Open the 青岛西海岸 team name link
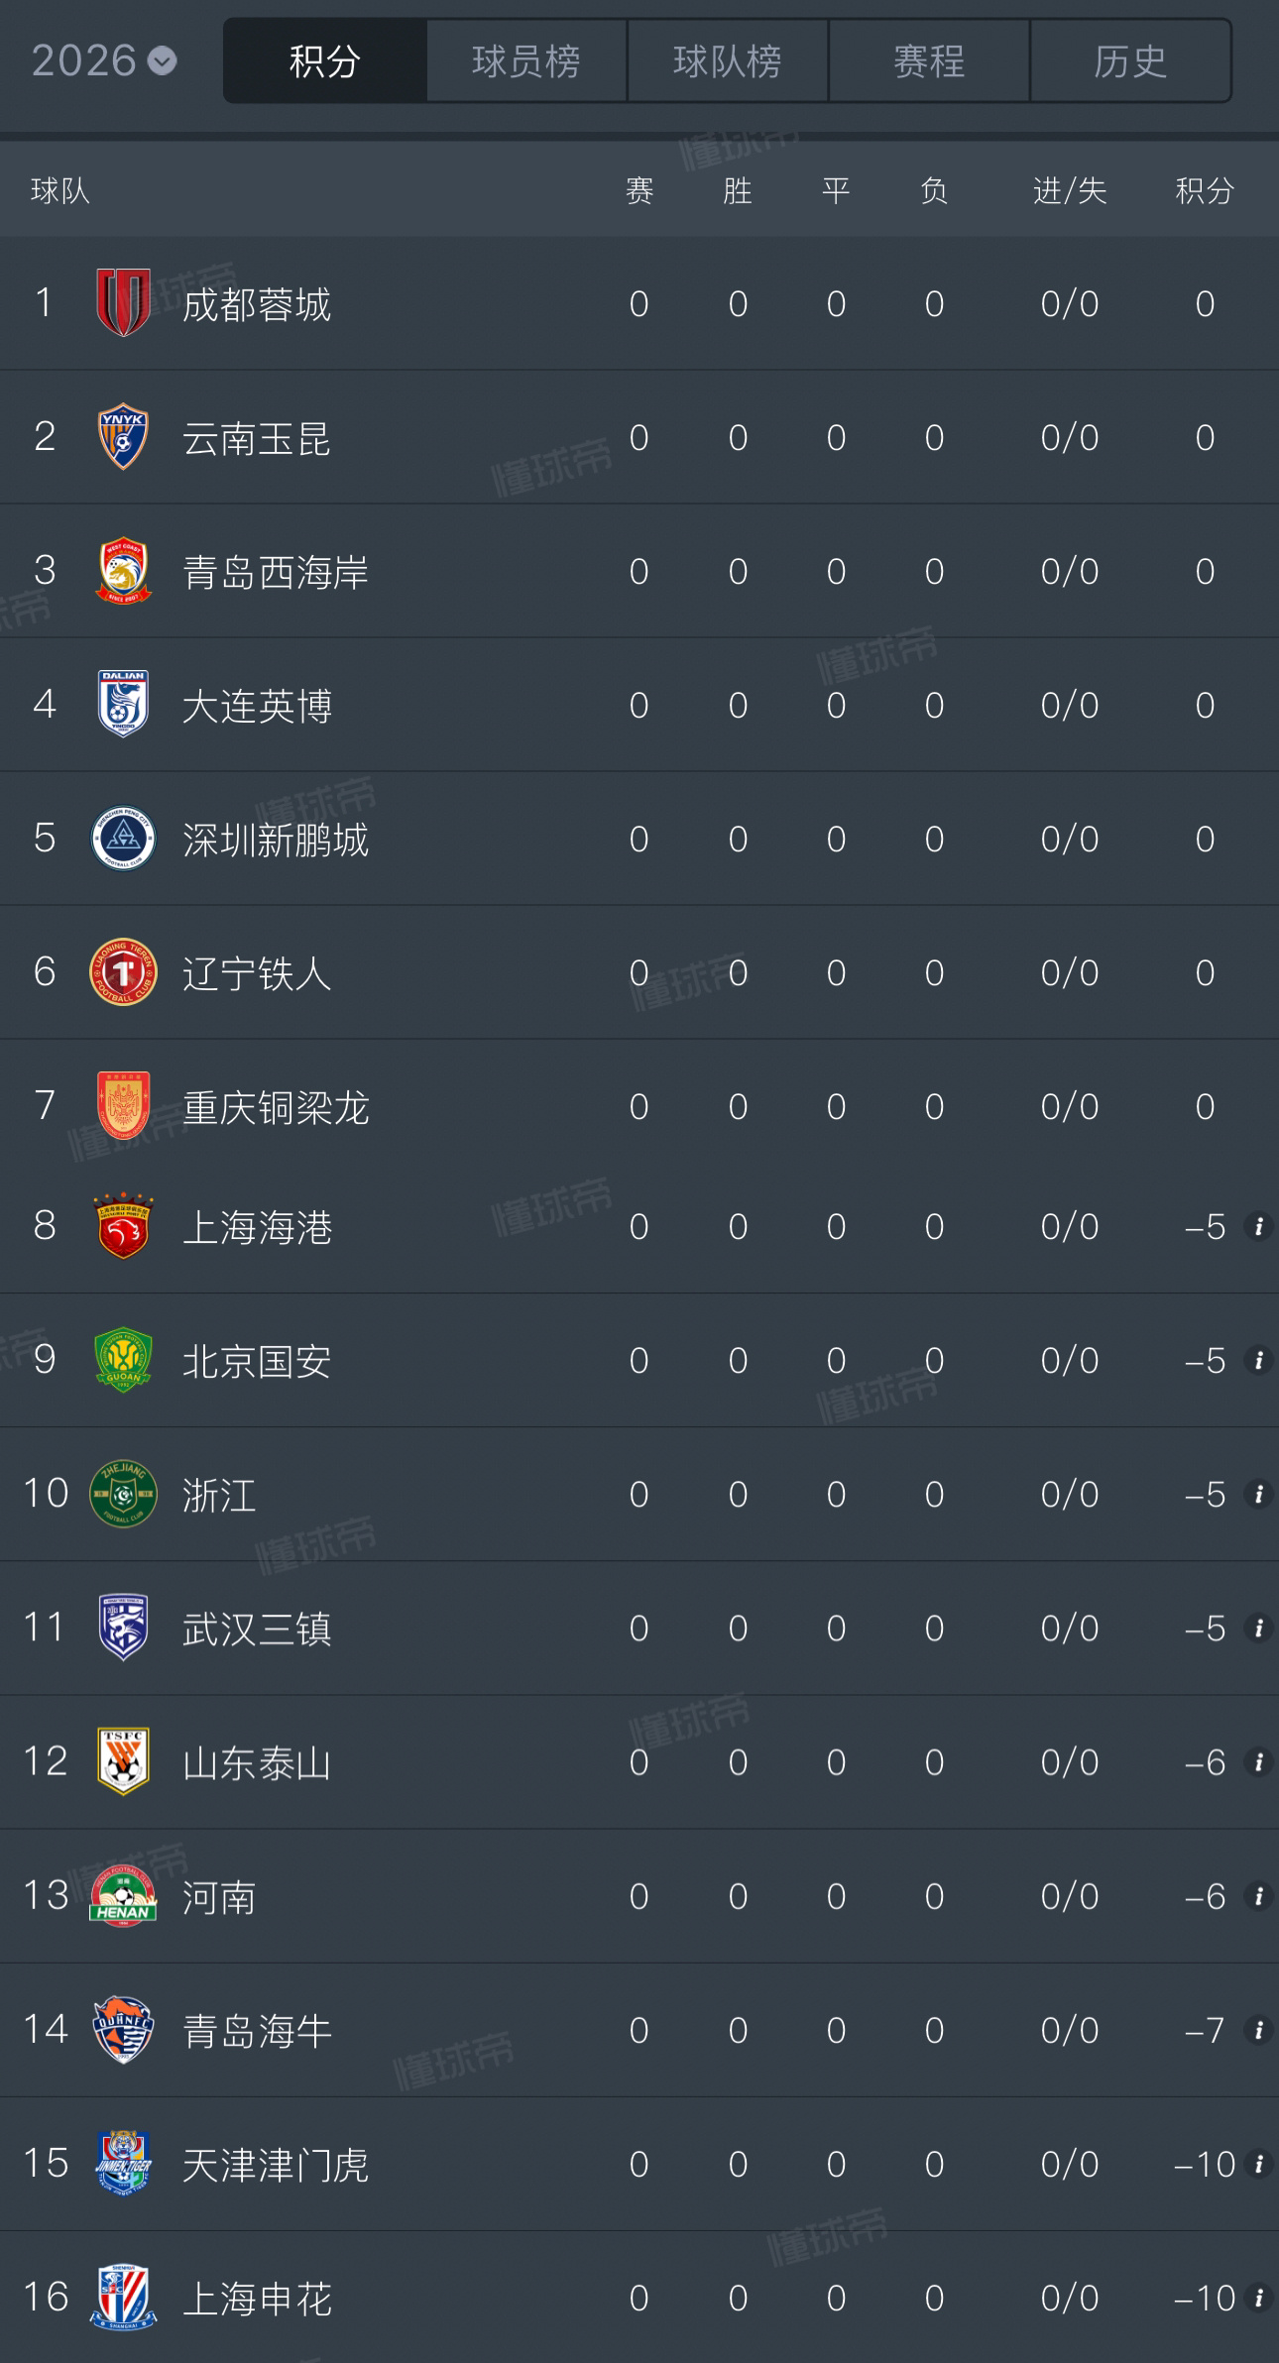The image size is (1279, 2363). tap(276, 572)
